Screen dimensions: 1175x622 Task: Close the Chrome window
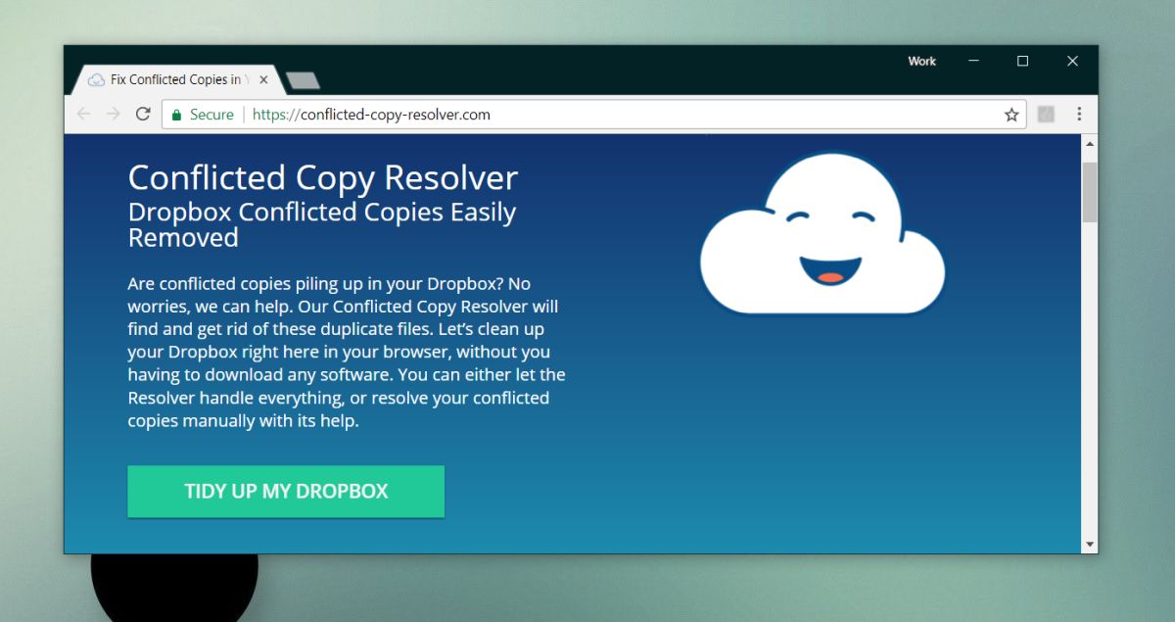point(1072,61)
